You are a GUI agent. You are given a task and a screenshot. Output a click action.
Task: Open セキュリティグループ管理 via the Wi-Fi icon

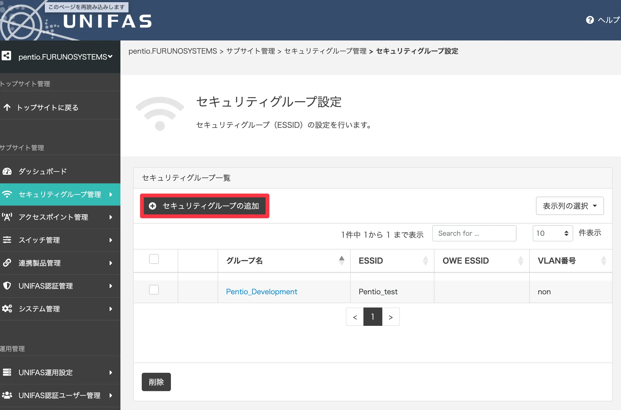click(7, 194)
